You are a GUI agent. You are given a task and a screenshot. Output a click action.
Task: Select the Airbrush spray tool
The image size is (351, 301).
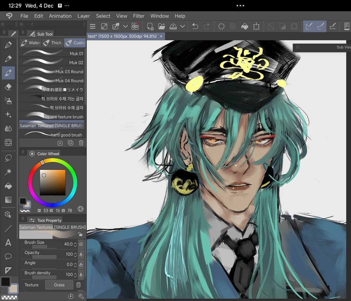[8, 101]
